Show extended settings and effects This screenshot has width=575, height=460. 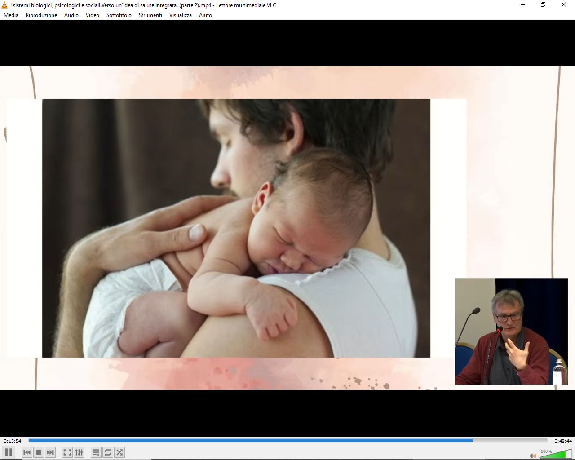(x=79, y=452)
